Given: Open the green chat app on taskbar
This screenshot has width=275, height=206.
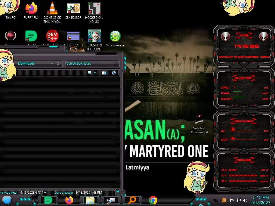Looking at the screenshot, I should (x=48, y=200).
